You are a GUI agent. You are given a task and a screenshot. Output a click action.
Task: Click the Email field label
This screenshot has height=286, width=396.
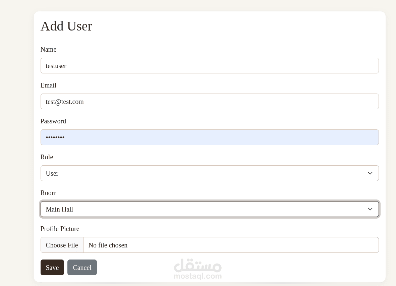pyautogui.click(x=48, y=85)
